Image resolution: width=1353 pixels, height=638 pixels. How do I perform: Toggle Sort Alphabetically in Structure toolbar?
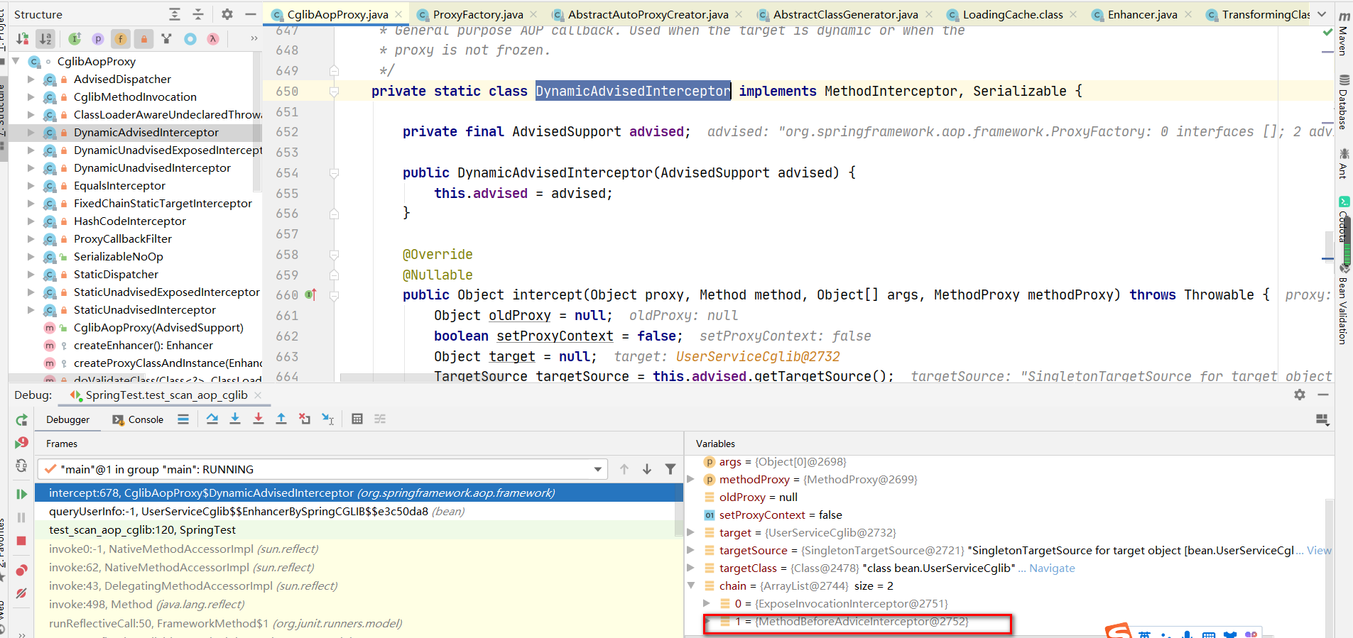45,39
